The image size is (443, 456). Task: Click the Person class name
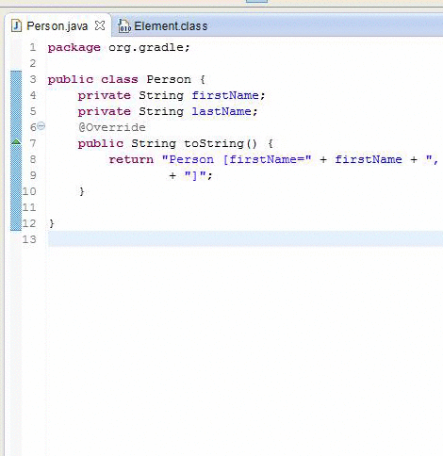pos(169,79)
